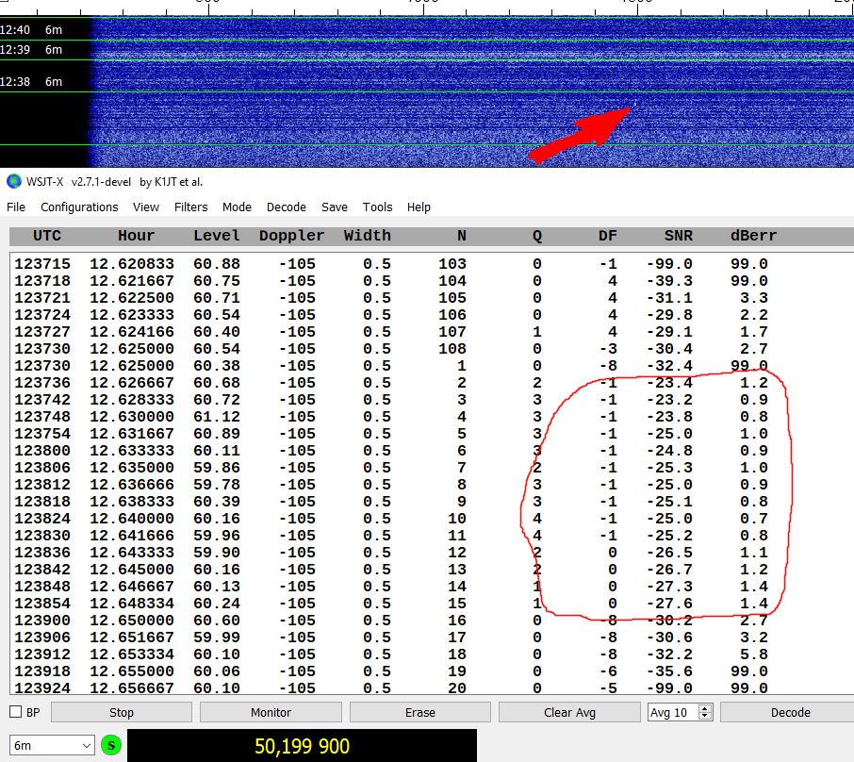Enable the BP checkbox
The width and height of the screenshot is (854, 762).
[16, 712]
